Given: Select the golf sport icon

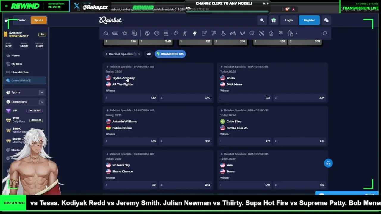Looking at the screenshot, I should 223,33.
